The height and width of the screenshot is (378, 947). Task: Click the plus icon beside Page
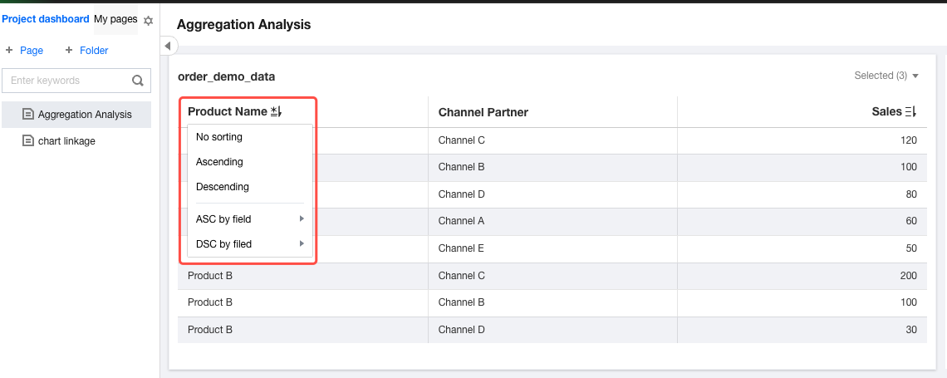pos(9,51)
